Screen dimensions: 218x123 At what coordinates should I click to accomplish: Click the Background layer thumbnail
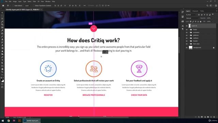pyautogui.click(x=191, y=47)
